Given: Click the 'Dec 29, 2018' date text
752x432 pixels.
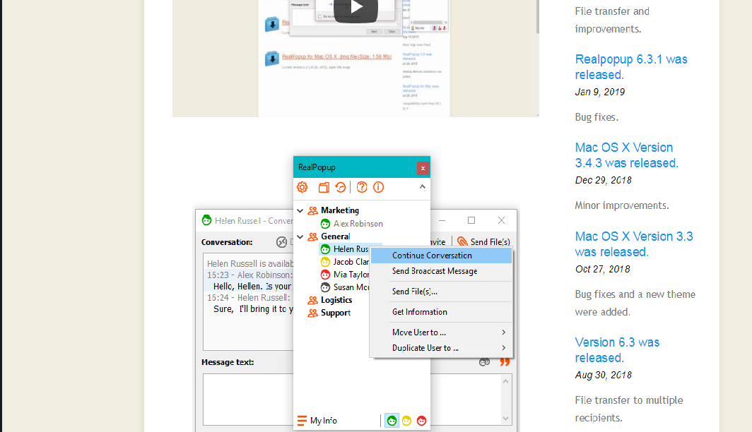Looking at the screenshot, I should pyautogui.click(x=604, y=181).
